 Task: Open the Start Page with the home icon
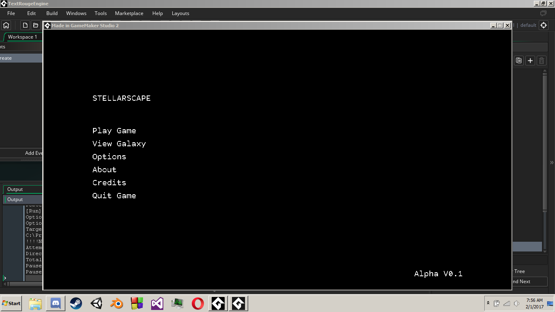tap(6, 25)
